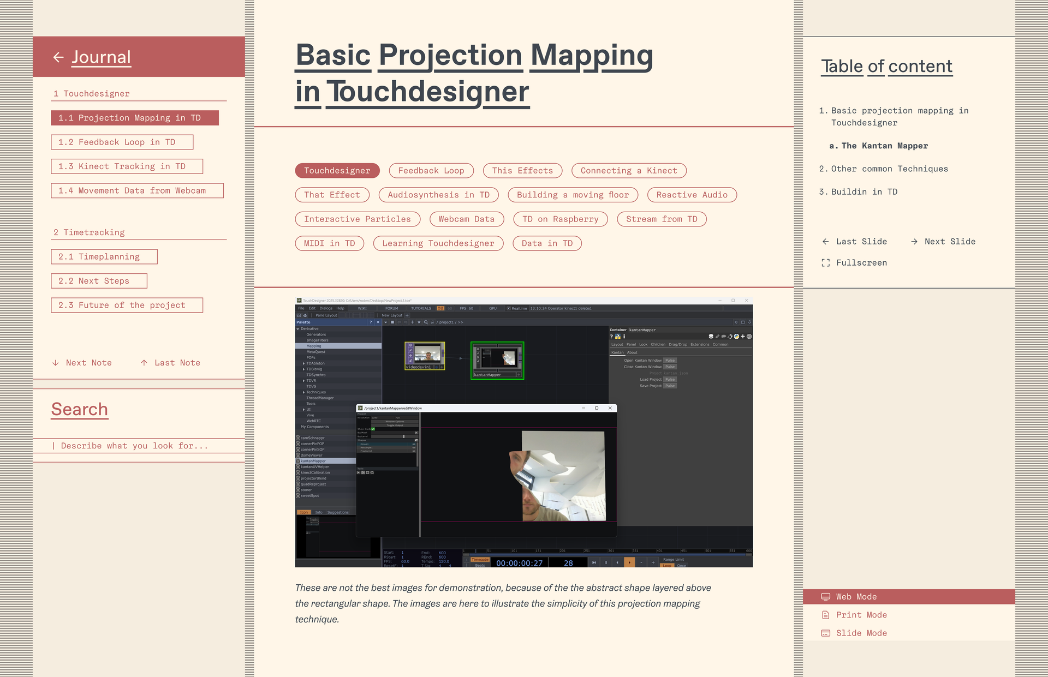Toggle the Reactive Audio tag
The image size is (1048, 677).
tap(692, 195)
